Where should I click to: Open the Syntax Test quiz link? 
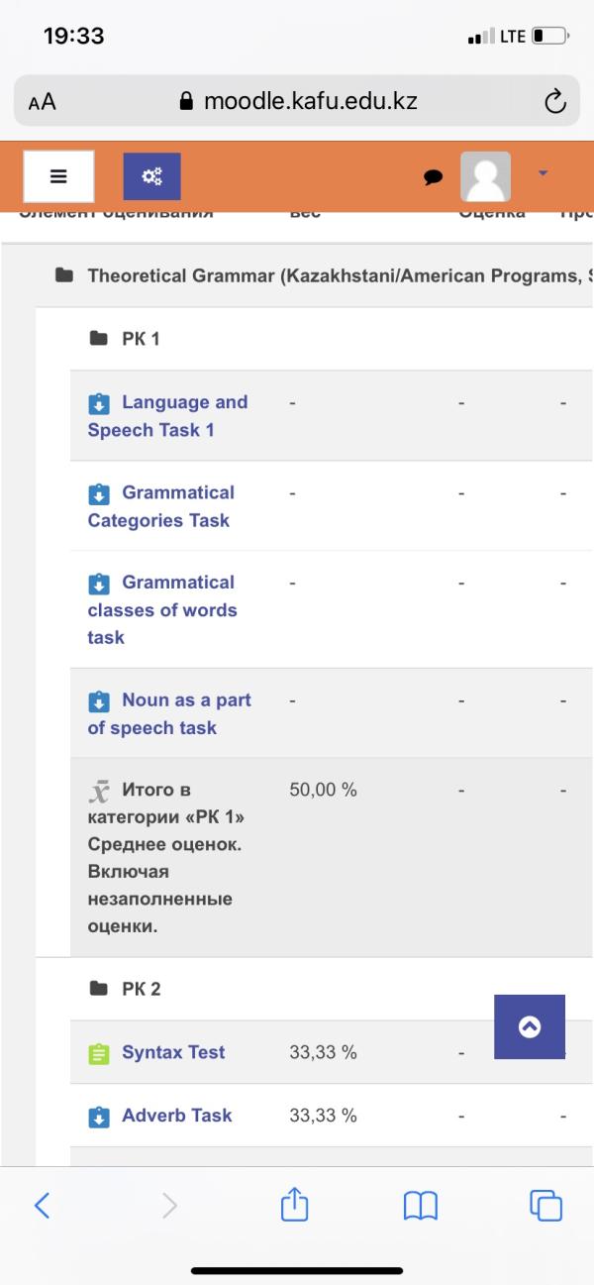click(173, 1052)
